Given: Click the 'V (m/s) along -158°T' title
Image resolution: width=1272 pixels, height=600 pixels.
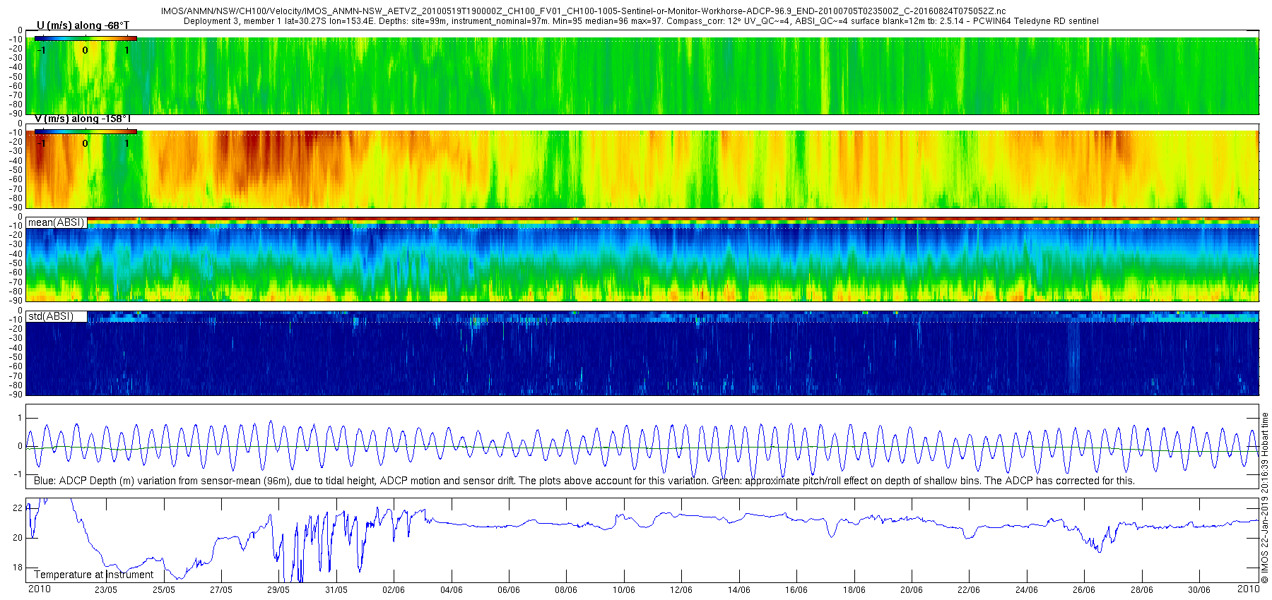Looking at the screenshot, I should tap(83, 119).
